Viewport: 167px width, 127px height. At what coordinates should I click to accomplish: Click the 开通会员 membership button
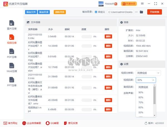point(129,4)
